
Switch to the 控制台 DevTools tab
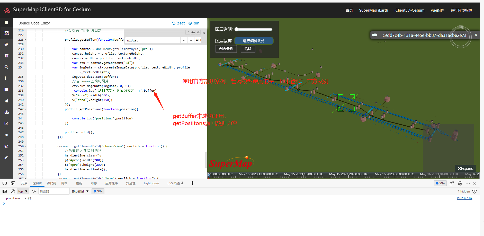(37, 183)
